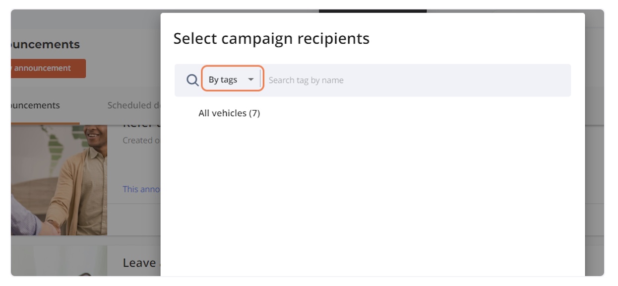This screenshot has height=286, width=618.
Task: Click the "Created o…" date text
Action: click(x=141, y=141)
